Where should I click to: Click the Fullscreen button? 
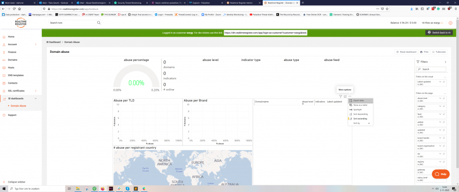(x=439, y=52)
